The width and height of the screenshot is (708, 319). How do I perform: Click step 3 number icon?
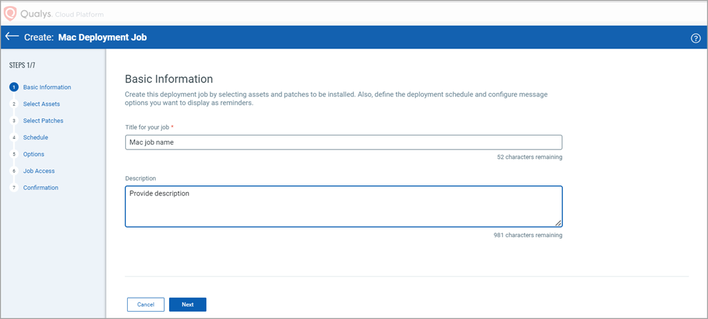[13, 121]
